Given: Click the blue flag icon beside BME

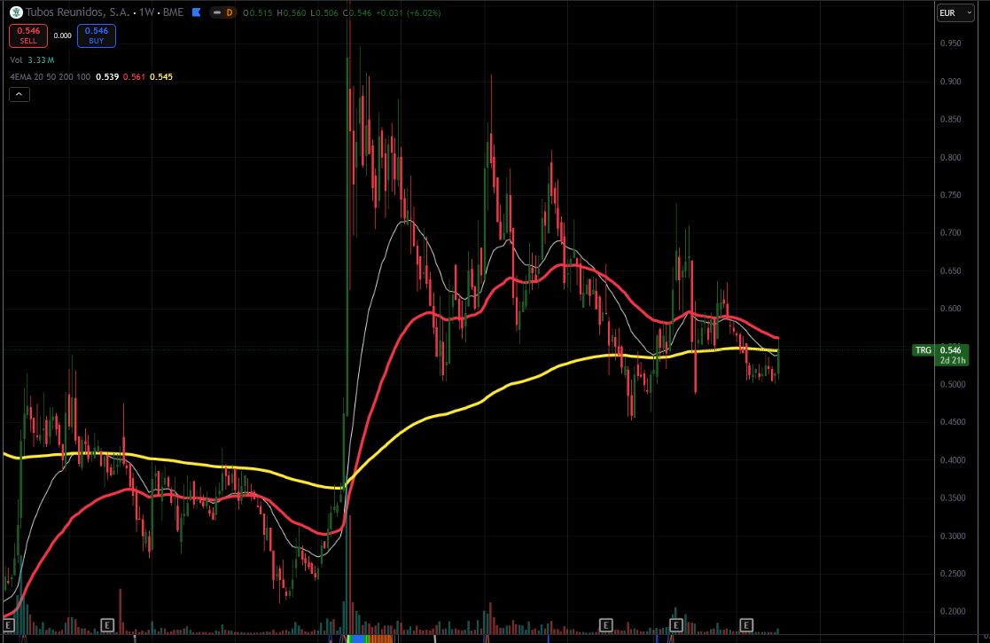Looking at the screenshot, I should [197, 12].
